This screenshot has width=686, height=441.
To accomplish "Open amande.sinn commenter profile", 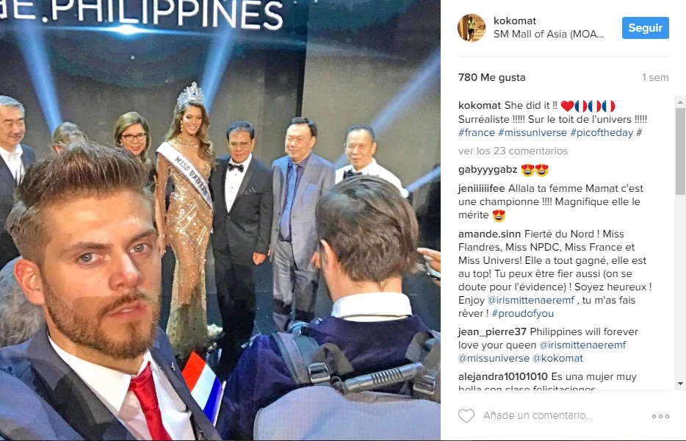I will coord(489,234).
